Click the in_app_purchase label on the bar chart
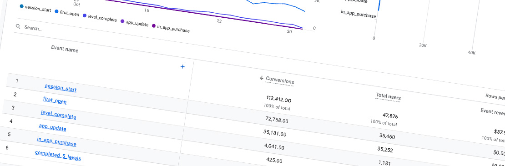The height and width of the screenshot is (166, 505). click(x=359, y=14)
